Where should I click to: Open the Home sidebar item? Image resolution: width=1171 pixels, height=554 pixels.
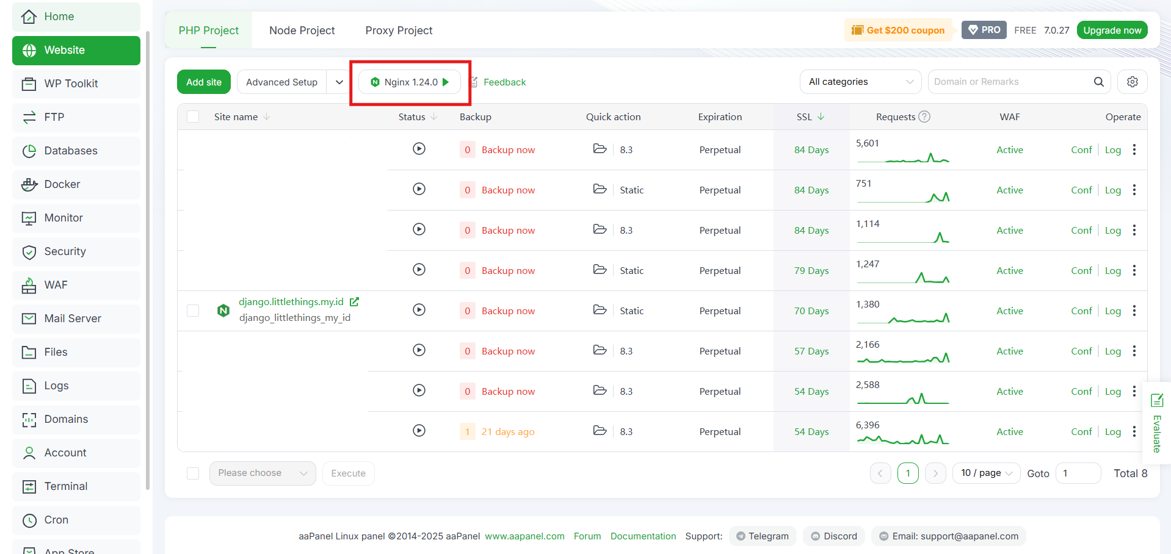(x=76, y=16)
